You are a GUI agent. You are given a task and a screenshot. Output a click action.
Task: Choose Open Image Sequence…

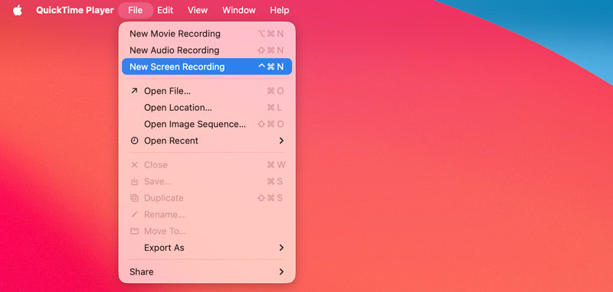click(x=207, y=124)
